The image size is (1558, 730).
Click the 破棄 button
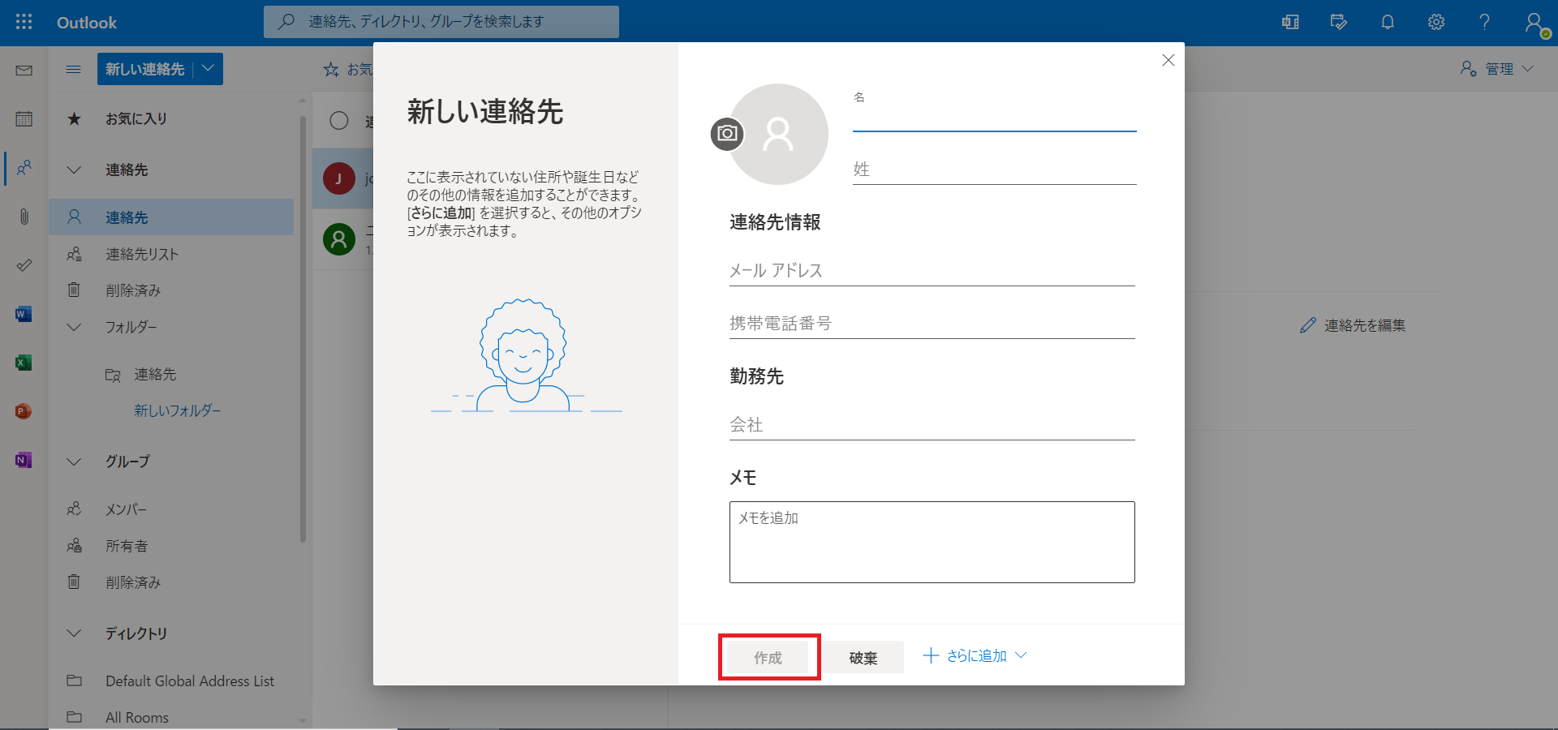863,658
